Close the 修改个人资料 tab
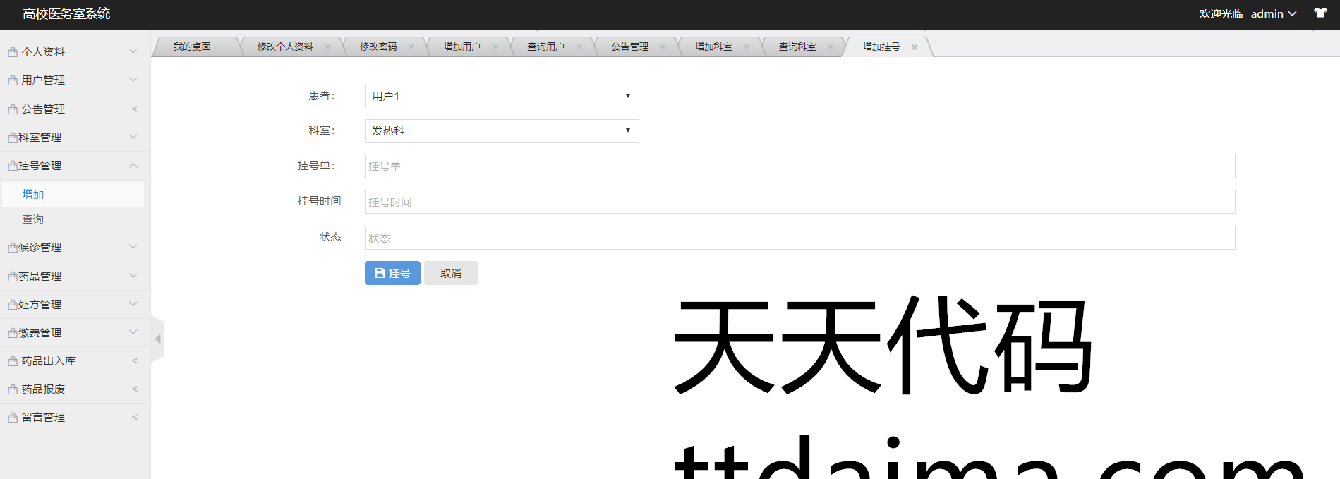The height and width of the screenshot is (479, 1340). click(x=327, y=47)
